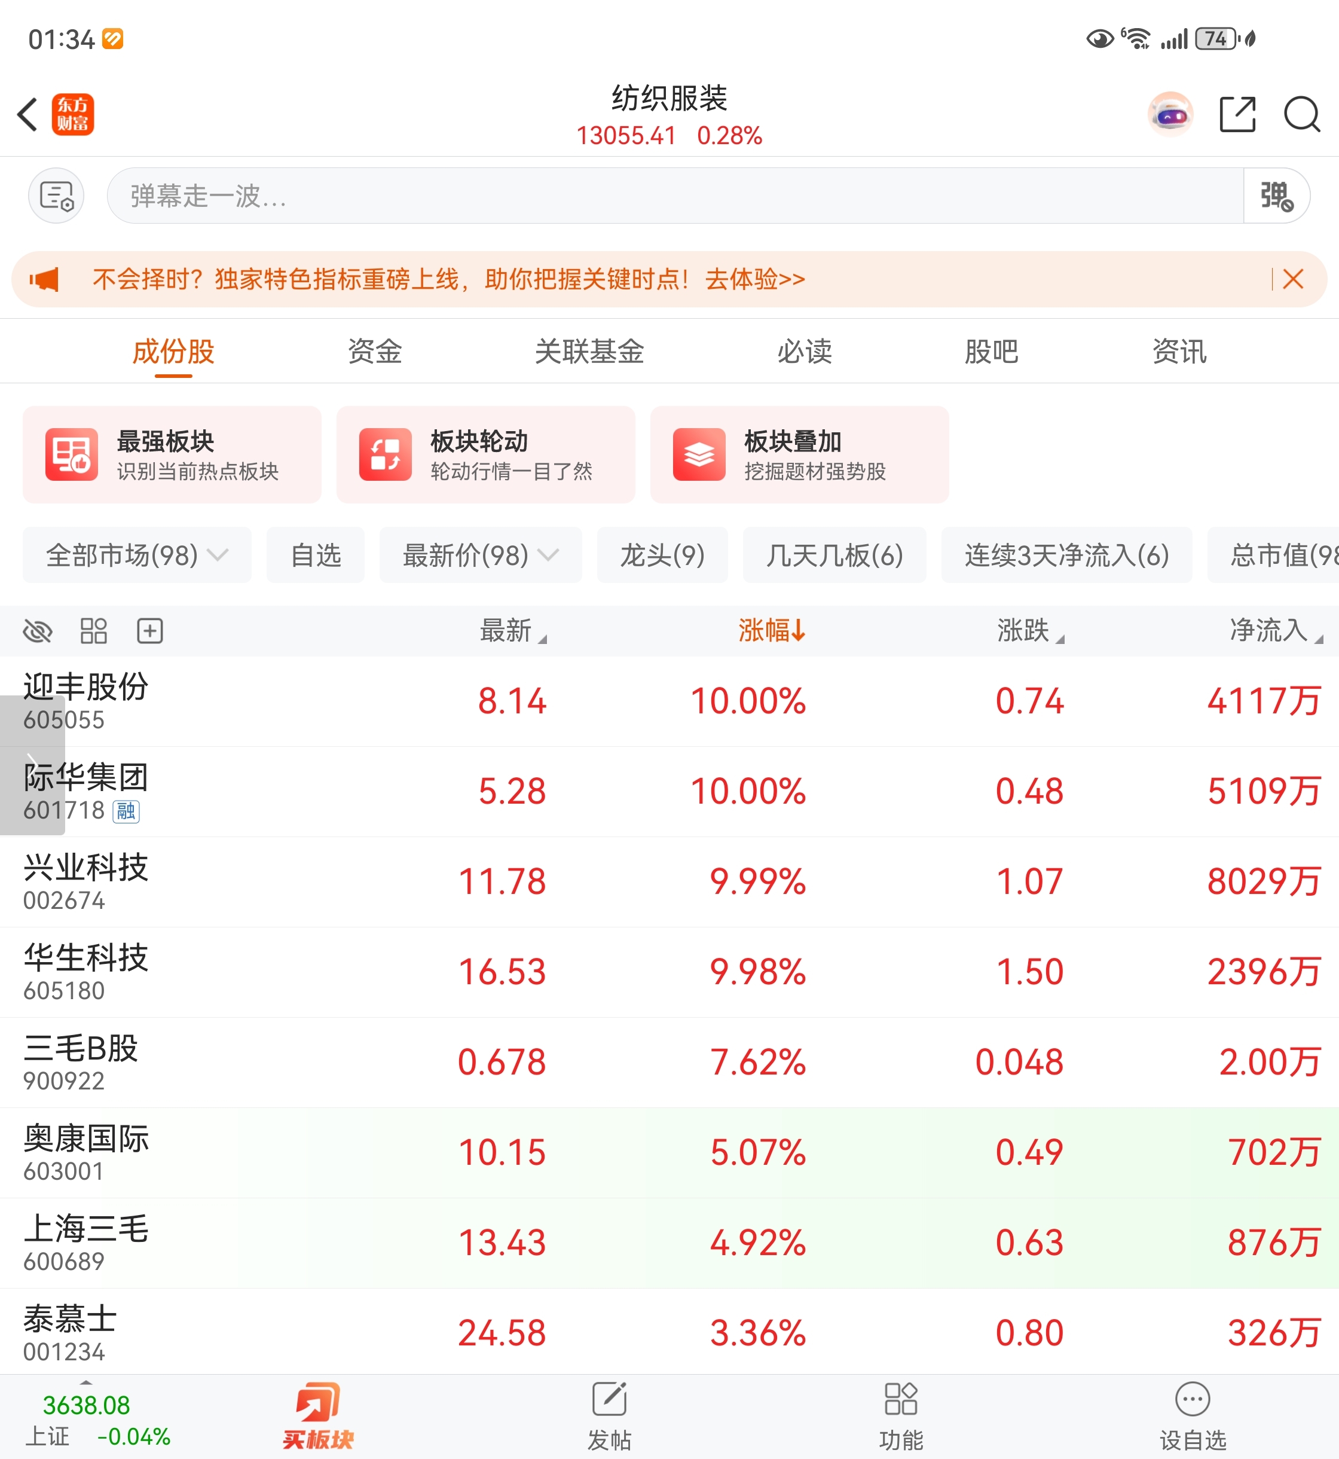Tap 8029万 net inflow of 兴业科技
Image resolution: width=1339 pixels, height=1459 pixels.
[x=1263, y=881]
